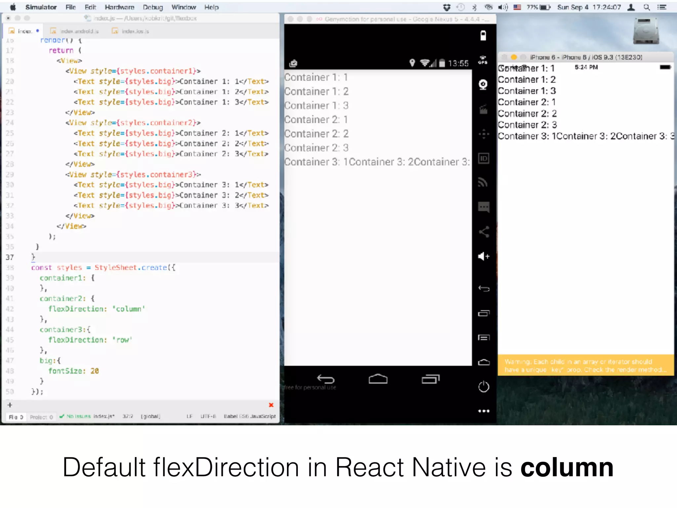The image size is (677, 508).
Task: Open the Hardware menu
Action: click(x=119, y=7)
